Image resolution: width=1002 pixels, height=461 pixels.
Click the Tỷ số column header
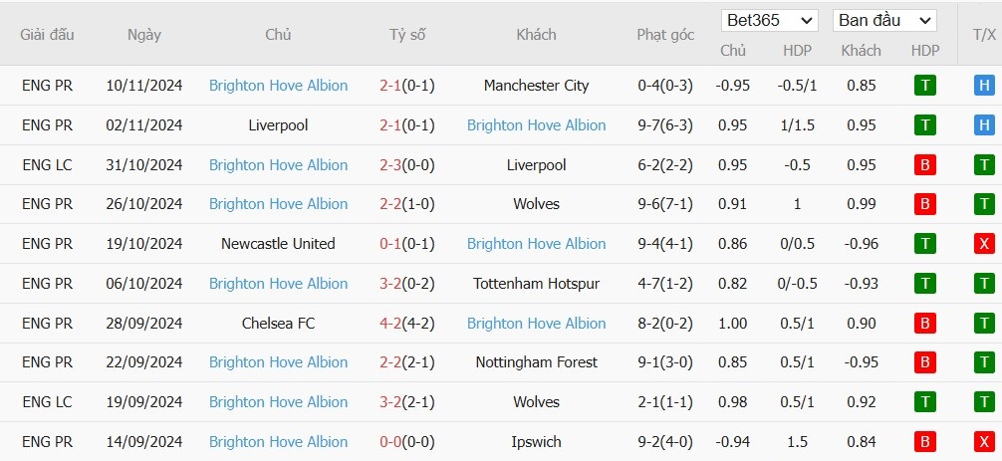pos(407,35)
